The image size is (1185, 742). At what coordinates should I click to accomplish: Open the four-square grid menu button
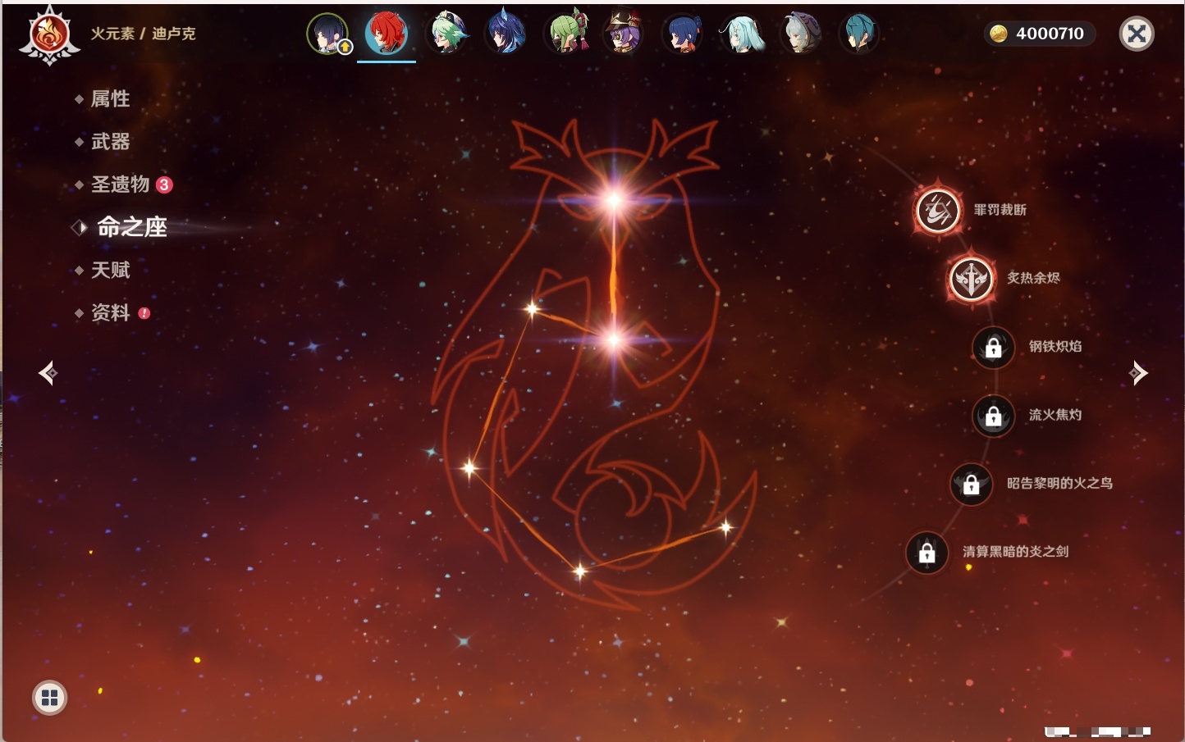pyautogui.click(x=49, y=698)
